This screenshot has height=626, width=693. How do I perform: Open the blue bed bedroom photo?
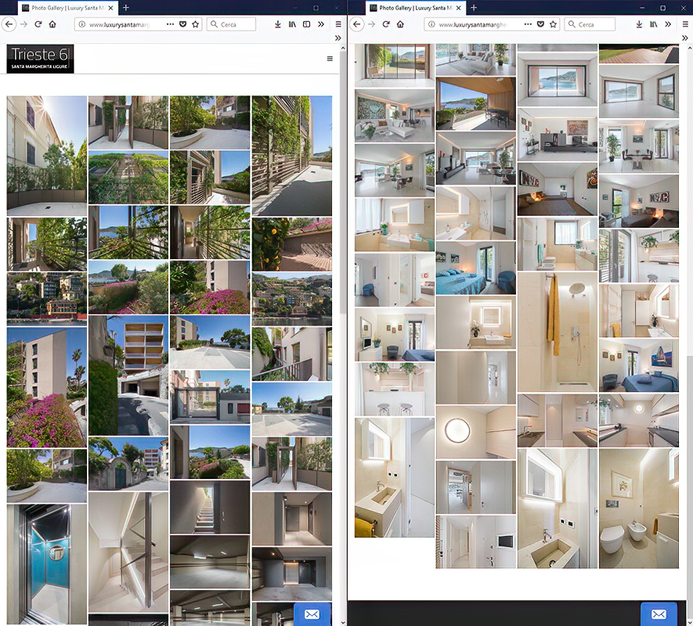click(475, 268)
